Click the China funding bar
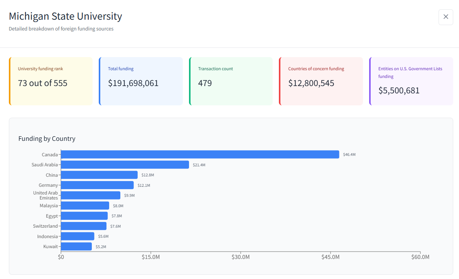This screenshot has height=279, width=459. tap(99, 175)
